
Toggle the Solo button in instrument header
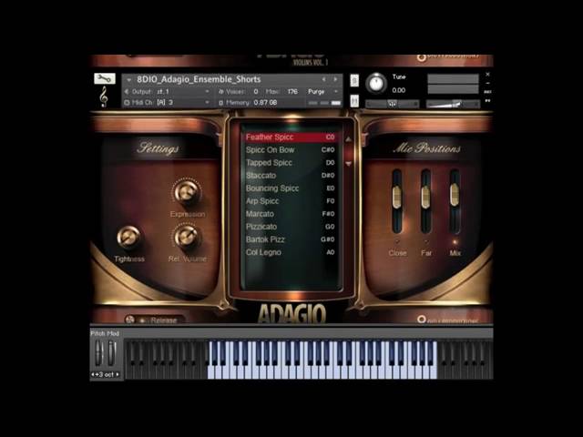coord(354,81)
